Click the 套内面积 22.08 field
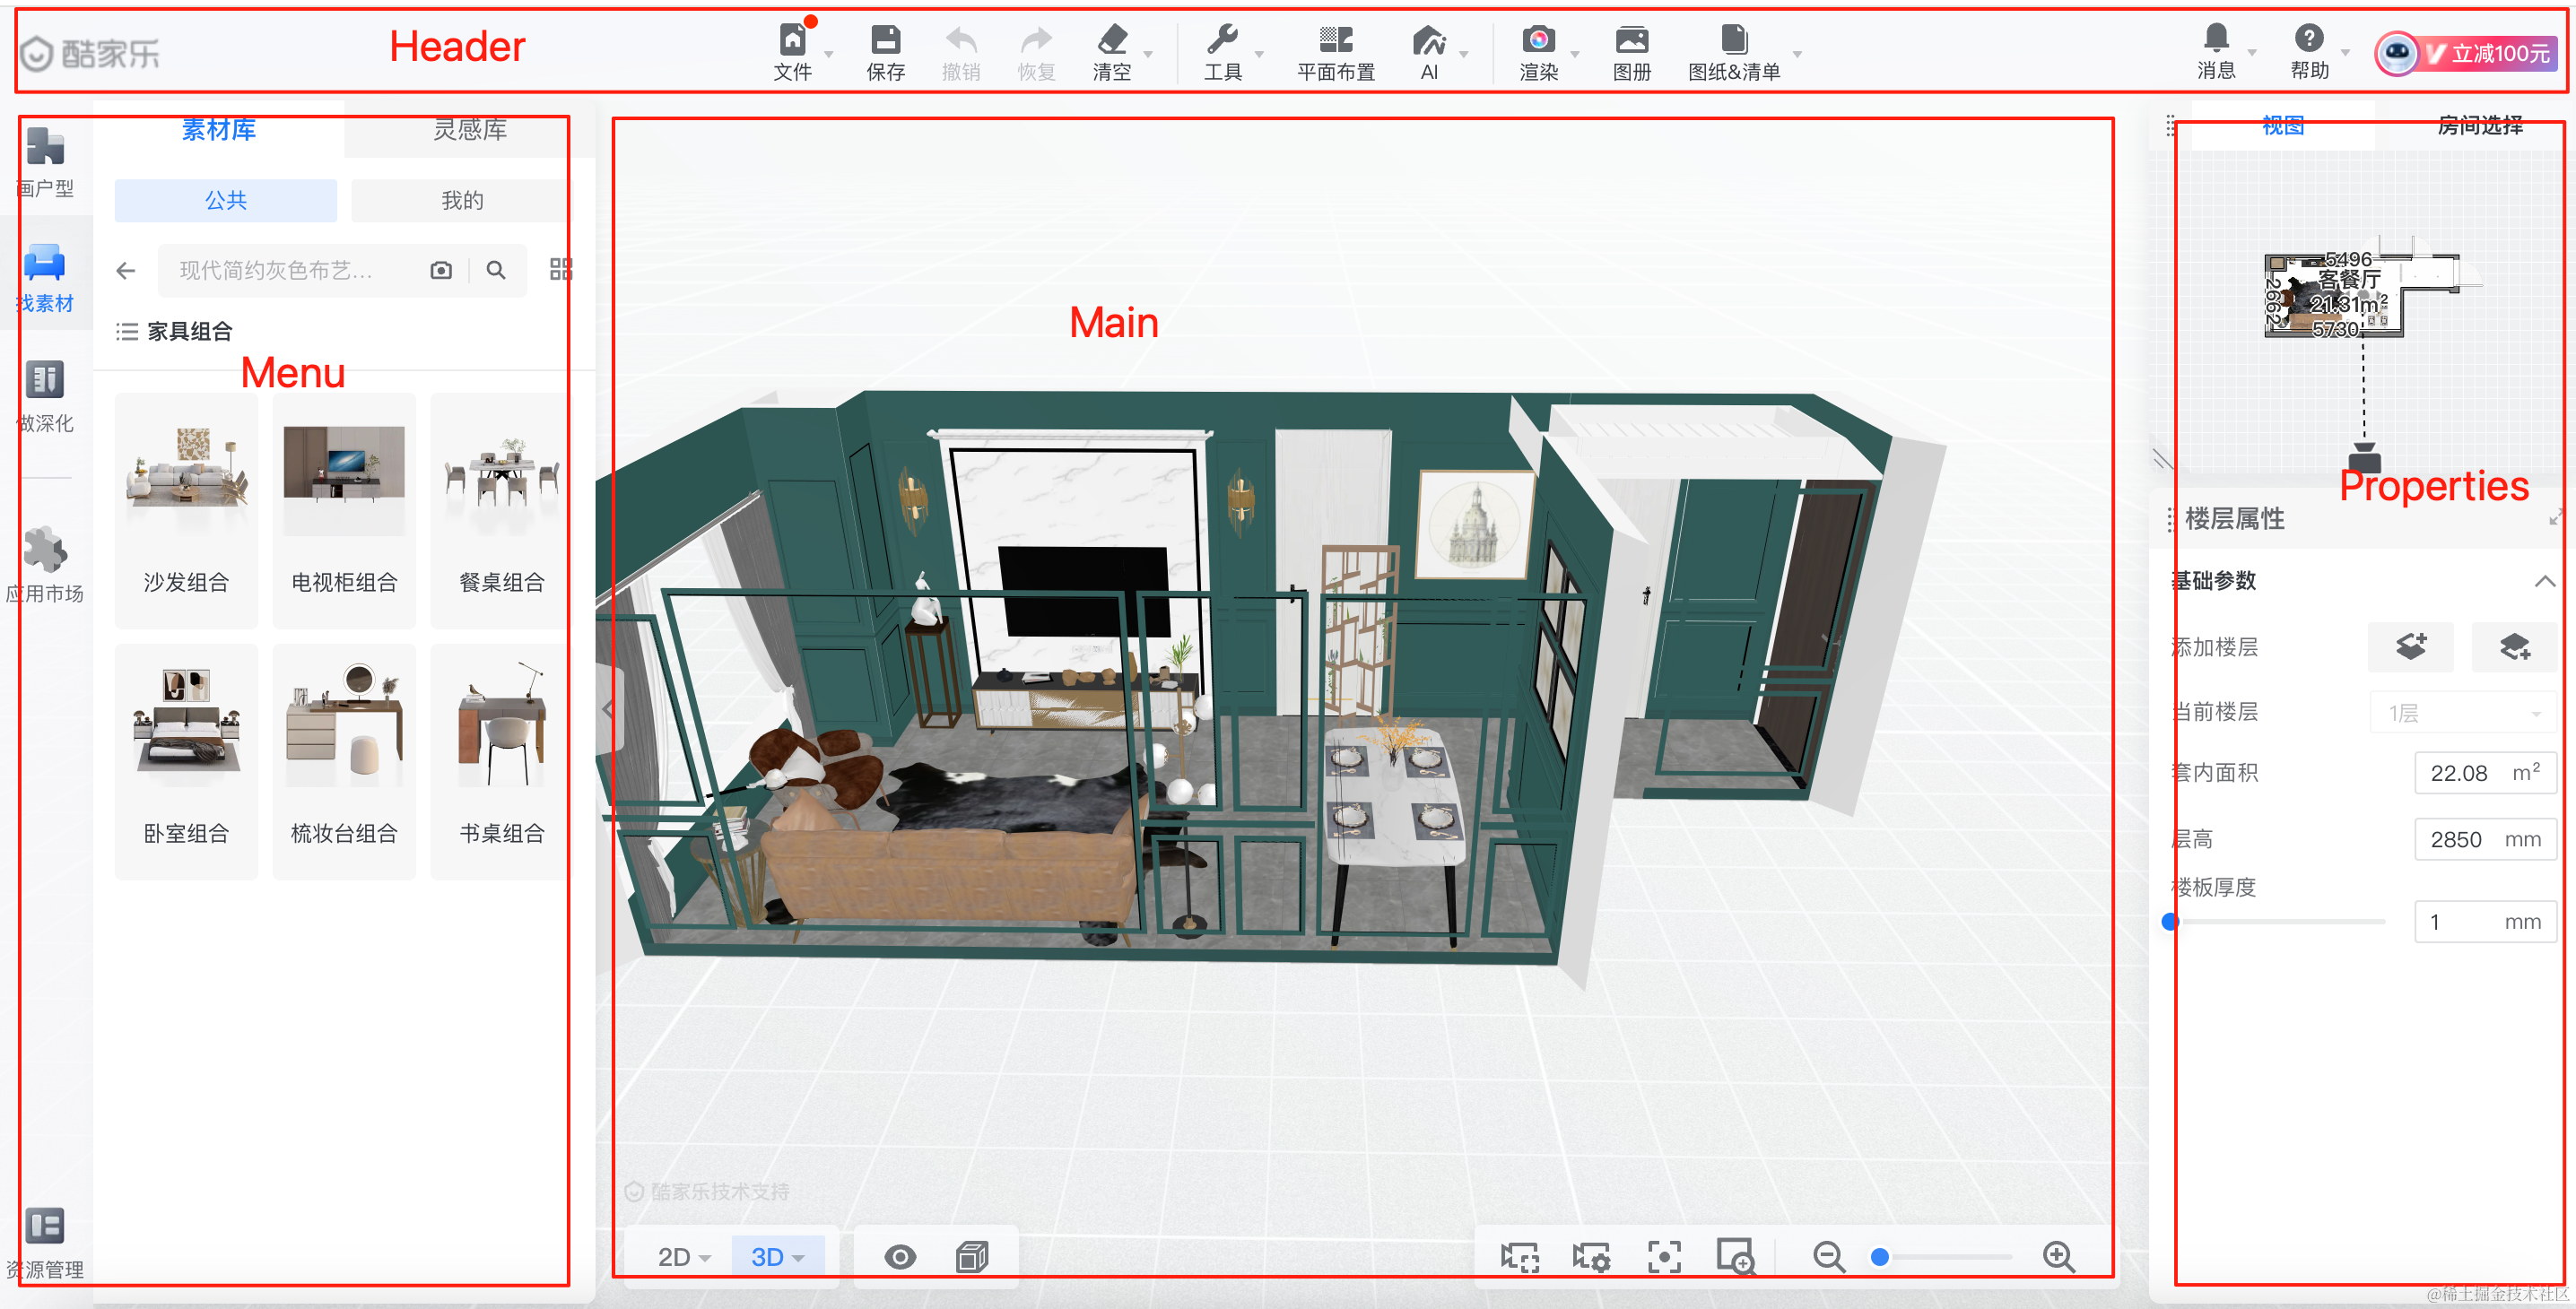Viewport: 2576px width, 1309px height. click(2485, 773)
